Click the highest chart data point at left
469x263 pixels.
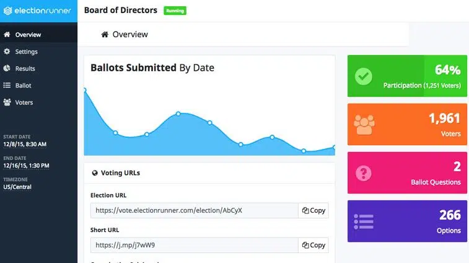85,90
